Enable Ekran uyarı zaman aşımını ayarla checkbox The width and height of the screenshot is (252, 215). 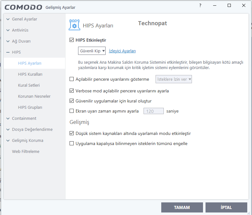coord(71,111)
